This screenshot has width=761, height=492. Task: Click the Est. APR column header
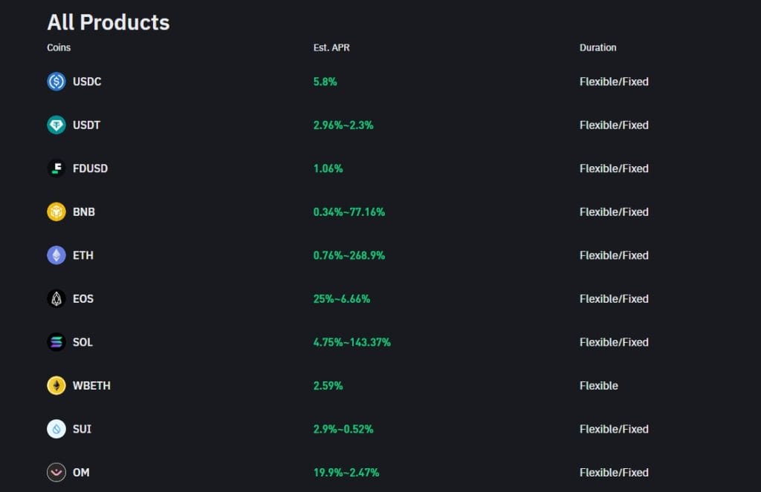[331, 47]
